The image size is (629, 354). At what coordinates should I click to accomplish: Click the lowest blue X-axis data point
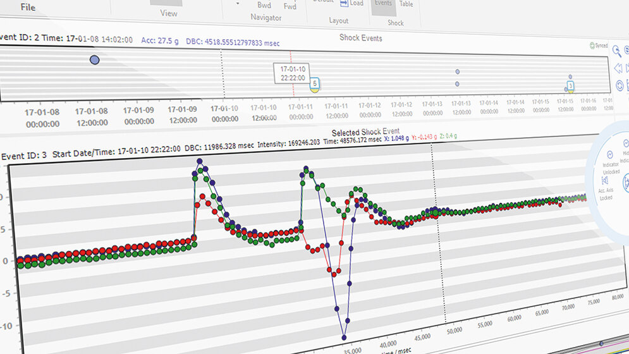point(345,337)
